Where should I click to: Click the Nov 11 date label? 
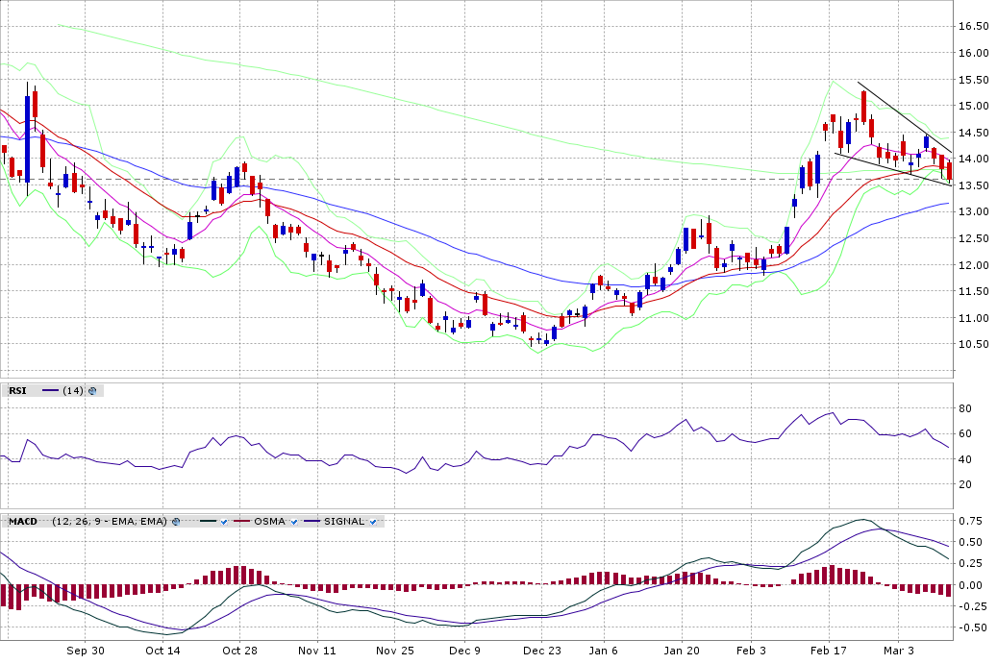tap(316, 651)
